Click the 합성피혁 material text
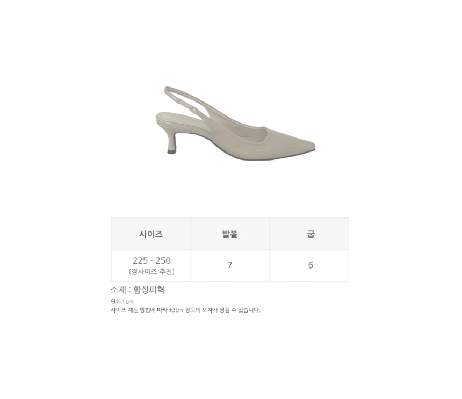 tap(149, 290)
